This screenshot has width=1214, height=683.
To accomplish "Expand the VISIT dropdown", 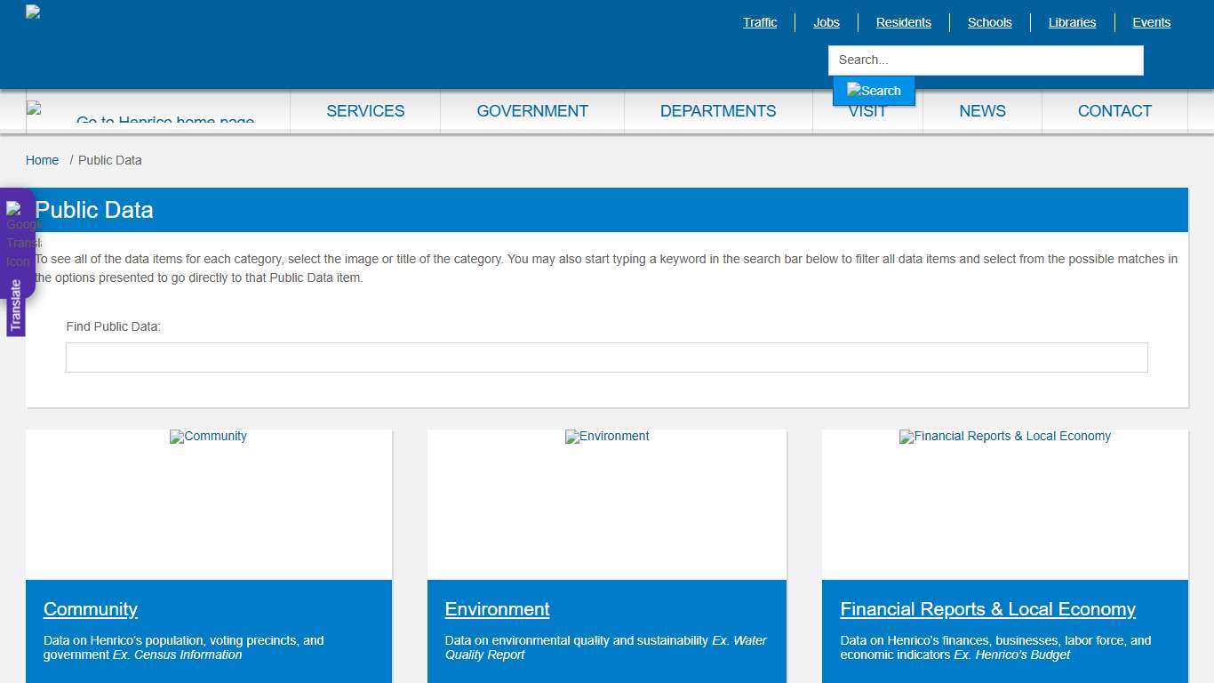I will click(x=867, y=110).
